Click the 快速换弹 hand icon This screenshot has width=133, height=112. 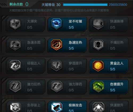(x=98, y=24)
